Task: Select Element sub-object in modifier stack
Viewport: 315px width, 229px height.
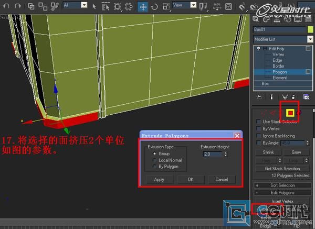Action: pos(280,78)
